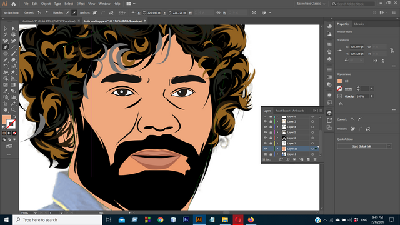
Task: Click the Fill color swatch in Properties
Action: point(339,81)
